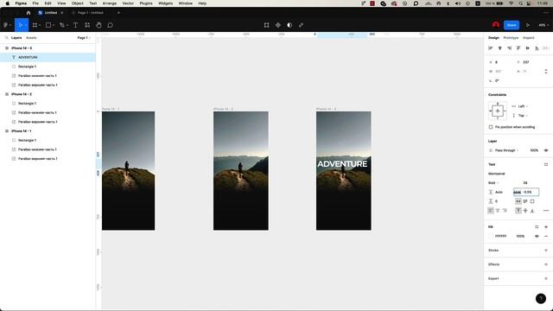Open Text styles icon

(546, 164)
